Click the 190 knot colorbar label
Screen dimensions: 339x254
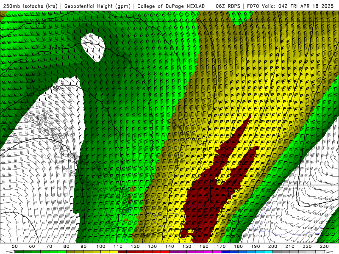point(256,246)
